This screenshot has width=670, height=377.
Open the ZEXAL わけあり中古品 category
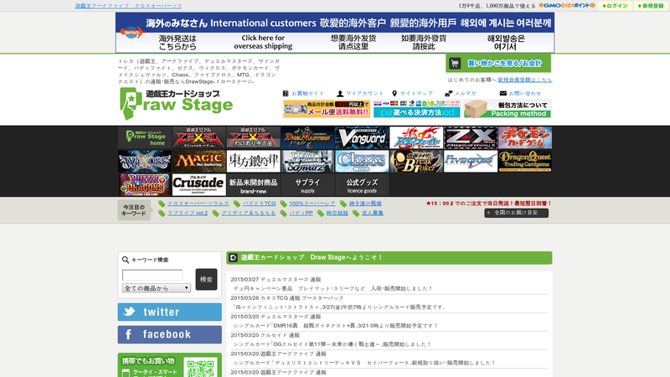point(254,137)
